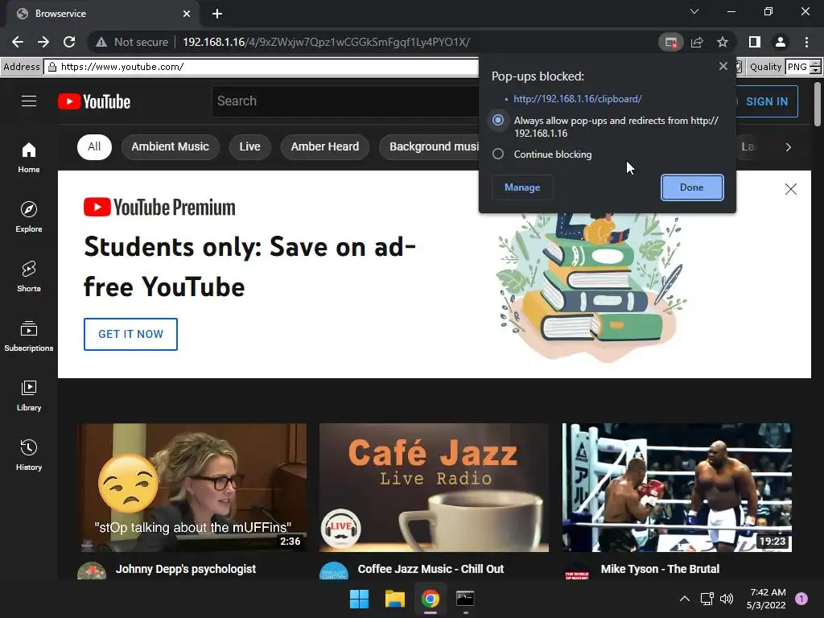Go to Home in YouTube sidebar
Screen dimensions: 824x618
(x=29, y=157)
